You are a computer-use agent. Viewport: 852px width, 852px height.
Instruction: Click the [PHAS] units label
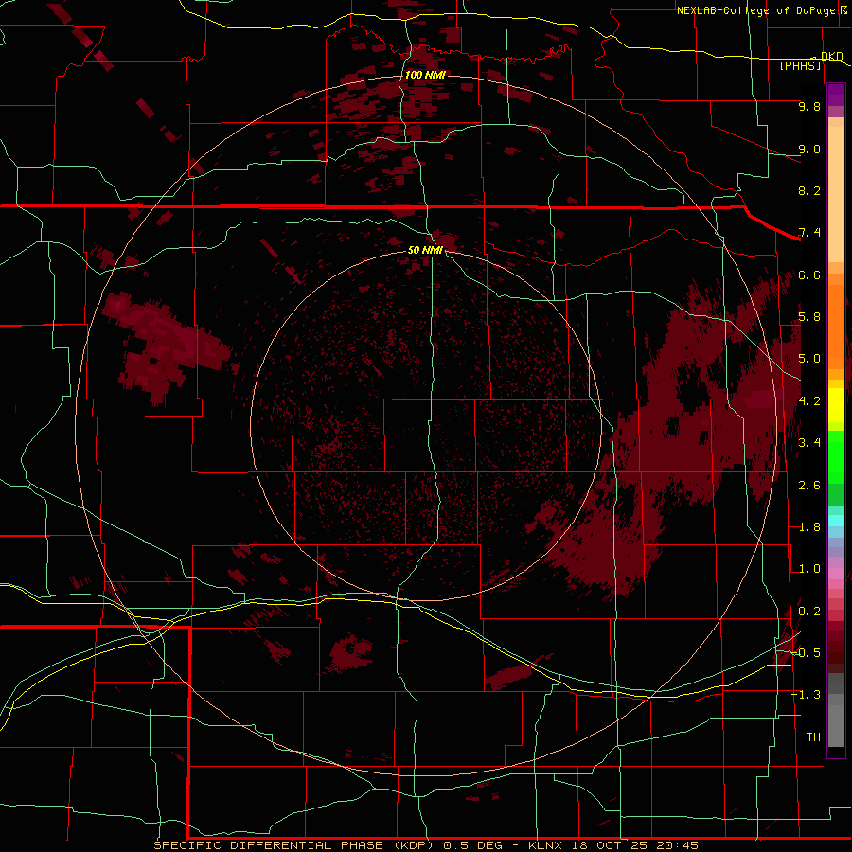800,65
